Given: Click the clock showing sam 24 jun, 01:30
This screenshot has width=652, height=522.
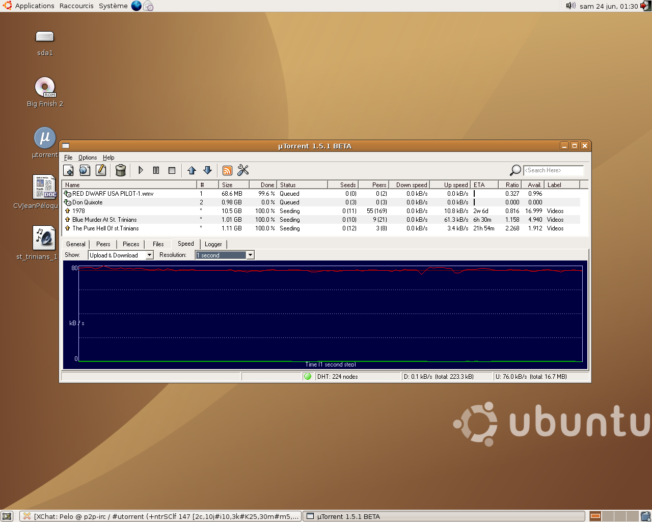Looking at the screenshot, I should (x=609, y=6).
